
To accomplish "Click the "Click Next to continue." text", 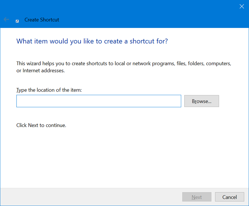I will click(x=41, y=125).
